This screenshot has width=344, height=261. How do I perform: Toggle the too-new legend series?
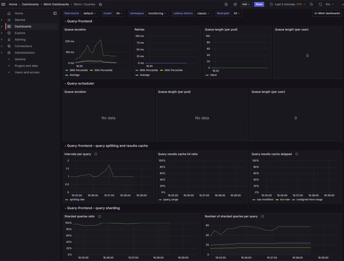tap(285, 200)
